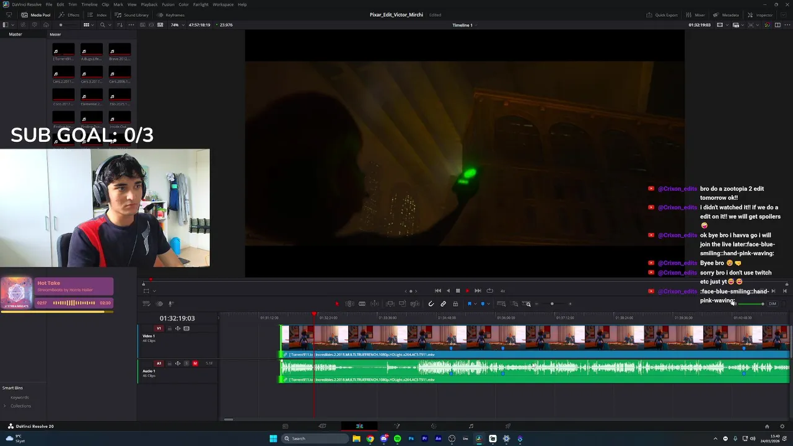Click the Go to First Frame button

tap(438, 291)
